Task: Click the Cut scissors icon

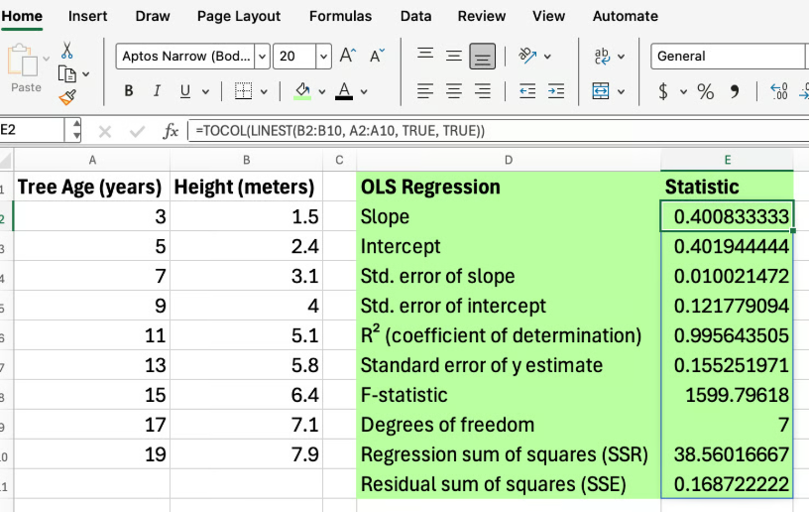Action: pyautogui.click(x=67, y=51)
